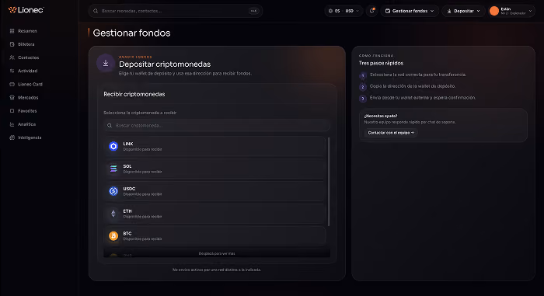Pick the ETH coin icon
The image size is (544, 296).
tap(113, 214)
